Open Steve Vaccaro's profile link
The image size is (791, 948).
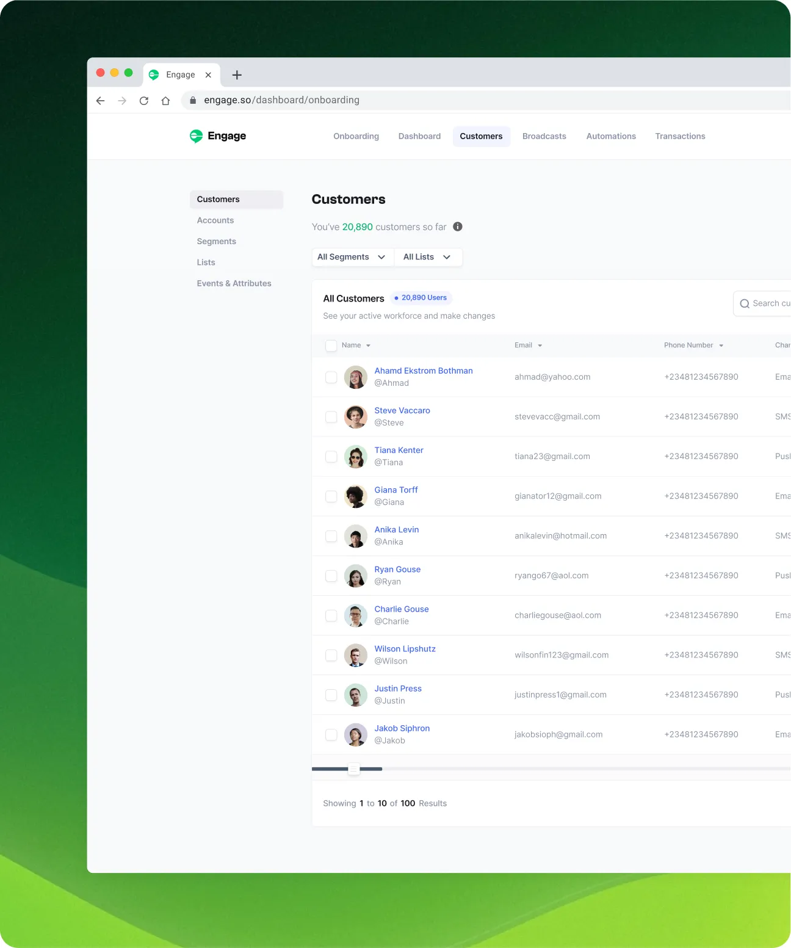coord(402,410)
